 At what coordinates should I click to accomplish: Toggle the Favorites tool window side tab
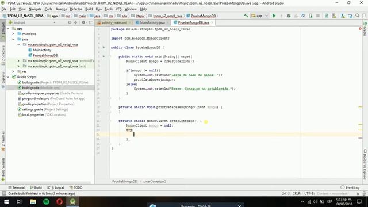click(3, 141)
